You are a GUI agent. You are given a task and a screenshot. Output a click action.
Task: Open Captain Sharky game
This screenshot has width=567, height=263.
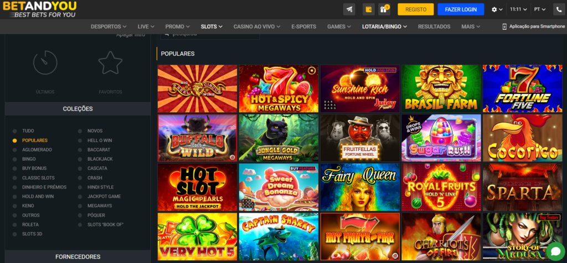click(x=279, y=236)
